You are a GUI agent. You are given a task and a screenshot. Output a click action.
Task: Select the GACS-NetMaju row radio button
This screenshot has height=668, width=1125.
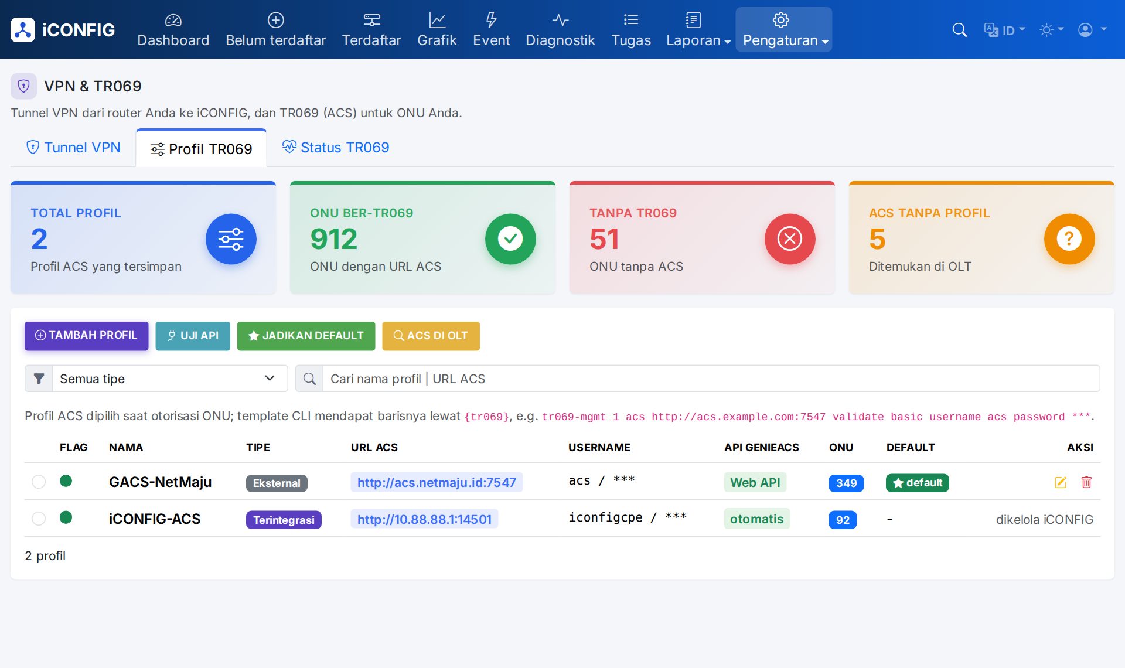[39, 482]
